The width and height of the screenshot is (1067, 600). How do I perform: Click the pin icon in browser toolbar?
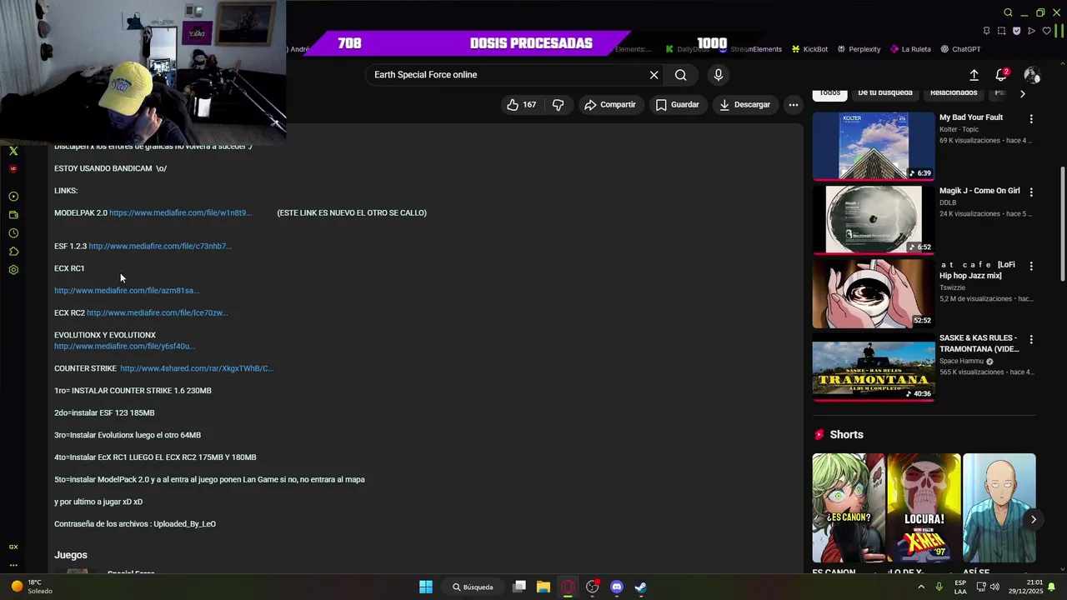point(986,31)
